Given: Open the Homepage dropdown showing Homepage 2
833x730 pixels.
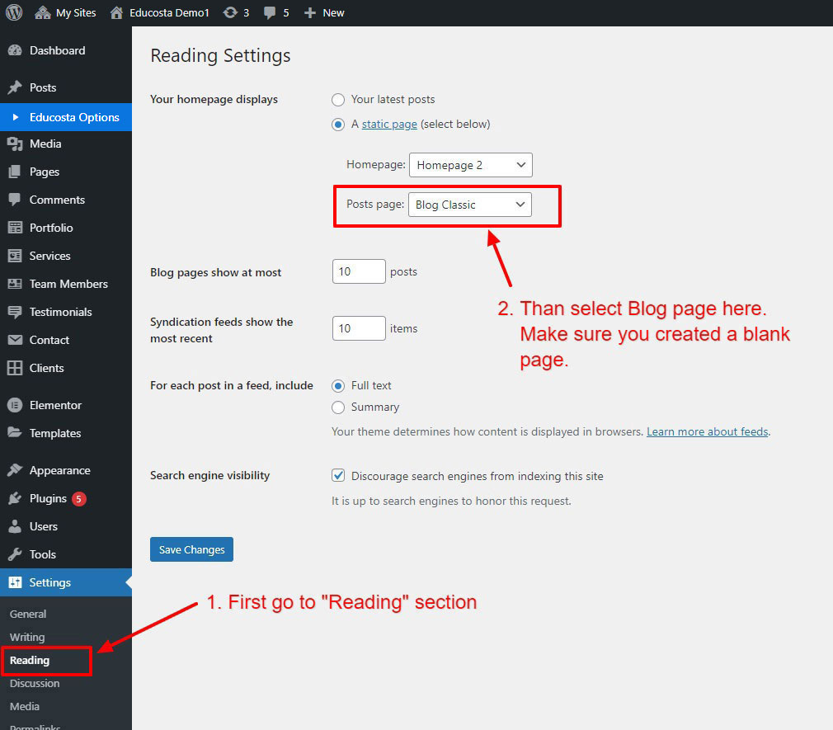Looking at the screenshot, I should point(470,165).
